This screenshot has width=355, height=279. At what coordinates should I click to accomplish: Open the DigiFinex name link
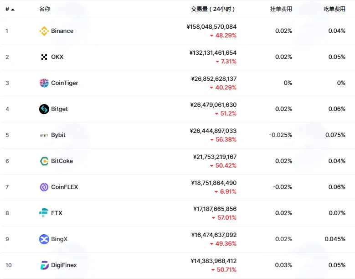(x=64, y=265)
